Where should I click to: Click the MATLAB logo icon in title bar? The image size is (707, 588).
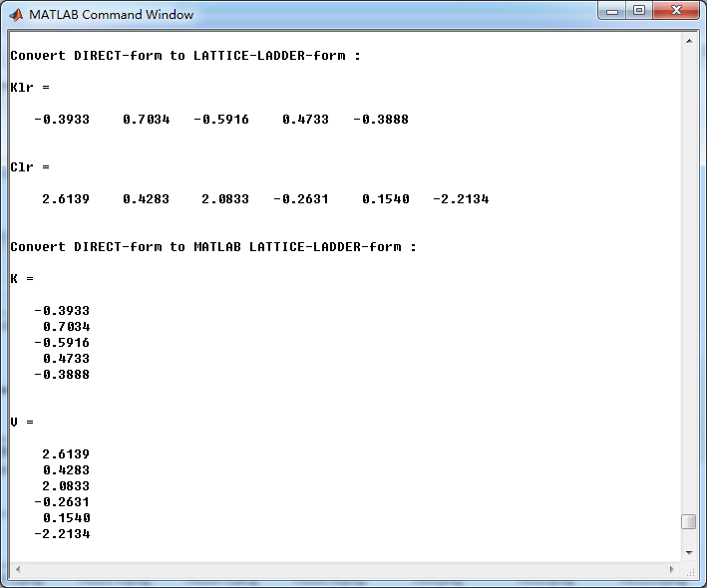point(16,15)
